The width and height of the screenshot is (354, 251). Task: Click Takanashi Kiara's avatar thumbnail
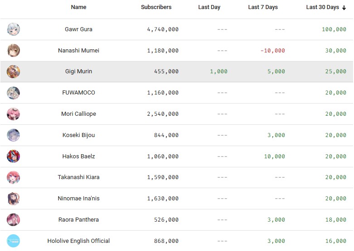[14, 177]
